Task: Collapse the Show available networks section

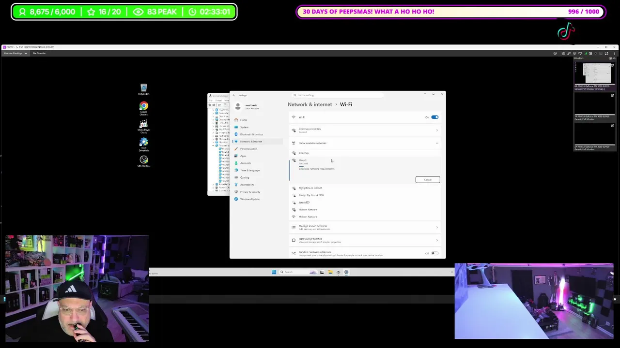Action: (437, 143)
